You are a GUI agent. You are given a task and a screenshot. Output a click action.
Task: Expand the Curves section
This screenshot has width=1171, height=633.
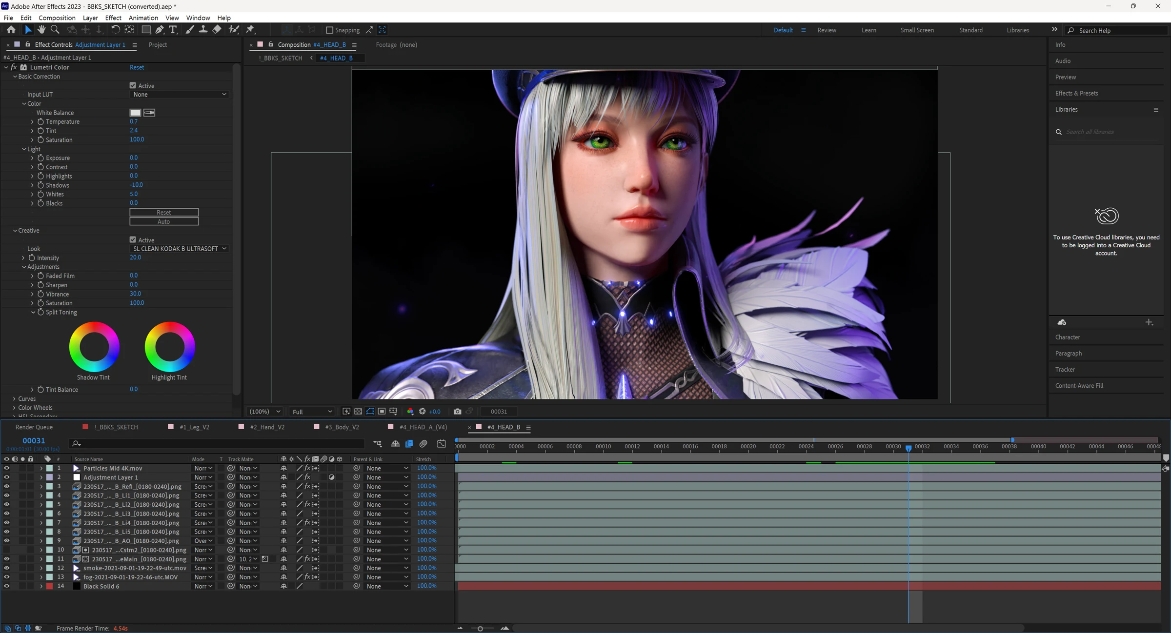pyautogui.click(x=14, y=398)
